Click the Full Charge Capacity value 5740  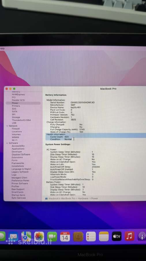(82, 129)
